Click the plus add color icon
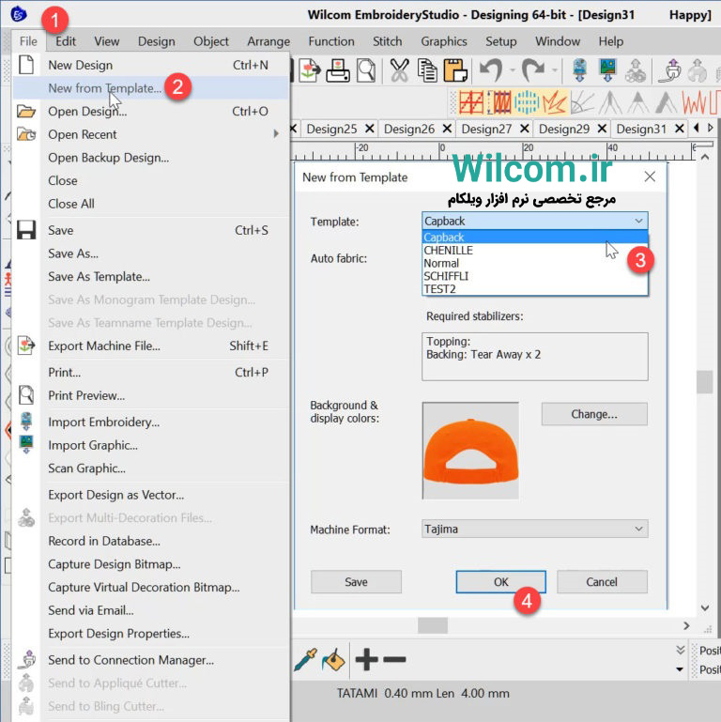 pyautogui.click(x=366, y=659)
